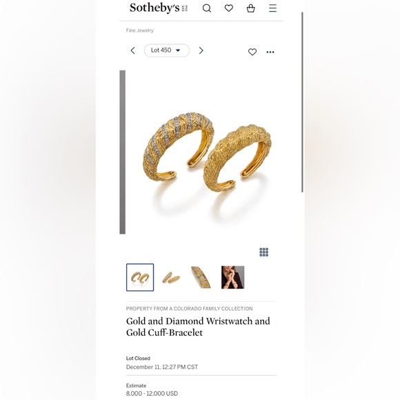
Task: Select the second side-view thumbnail
Action: (x=171, y=277)
